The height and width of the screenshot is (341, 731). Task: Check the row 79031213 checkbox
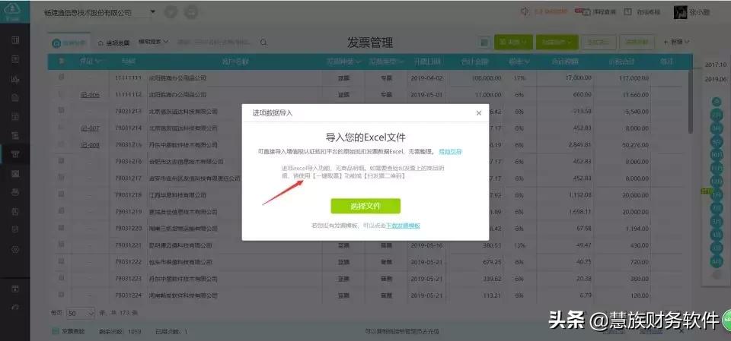61,111
